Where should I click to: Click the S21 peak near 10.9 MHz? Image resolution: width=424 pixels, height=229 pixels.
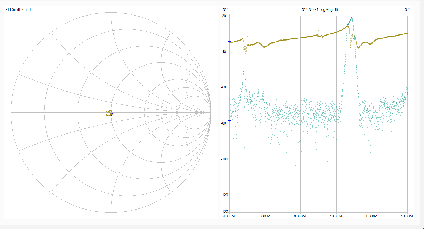[352, 18]
